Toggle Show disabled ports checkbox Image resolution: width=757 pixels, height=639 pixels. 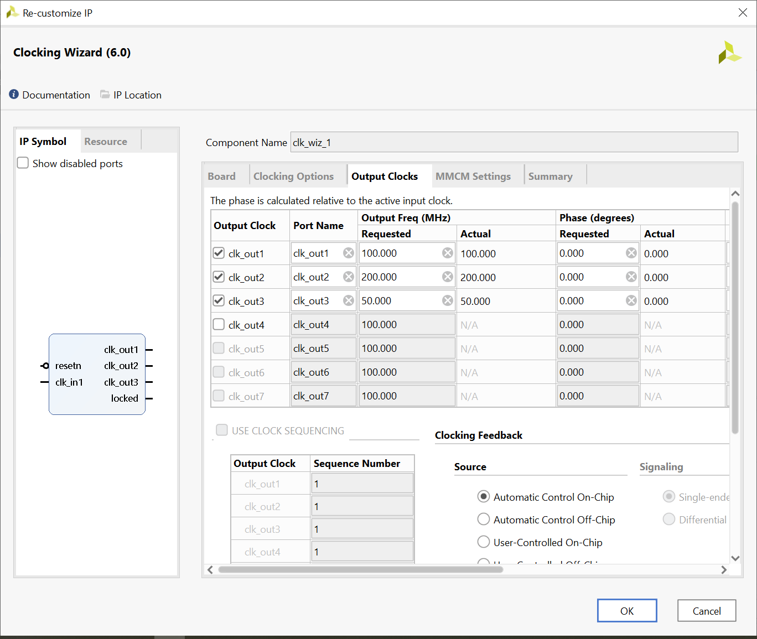click(23, 163)
